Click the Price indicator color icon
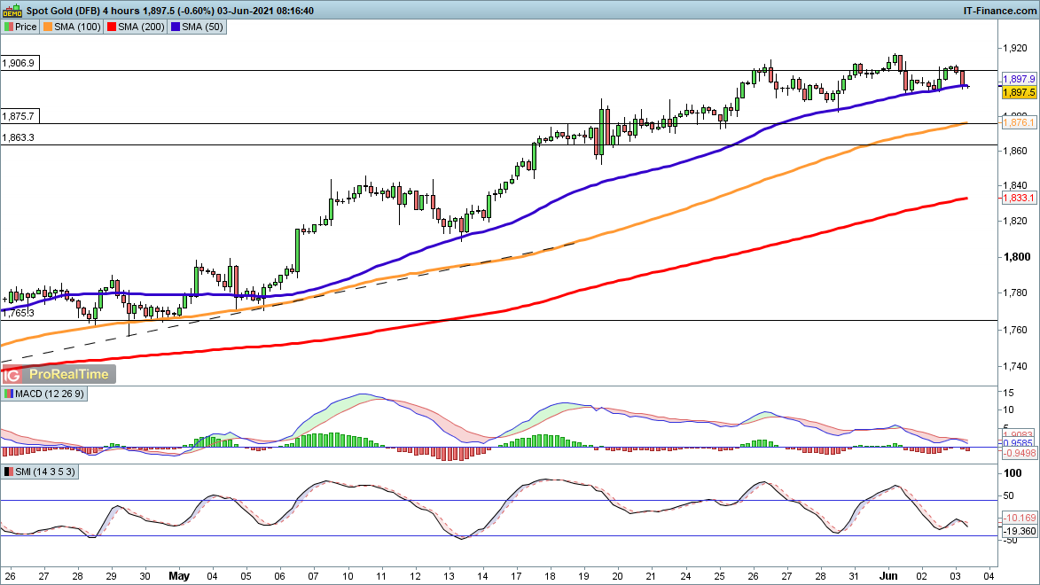This screenshot has width=1040, height=585. click(x=9, y=27)
